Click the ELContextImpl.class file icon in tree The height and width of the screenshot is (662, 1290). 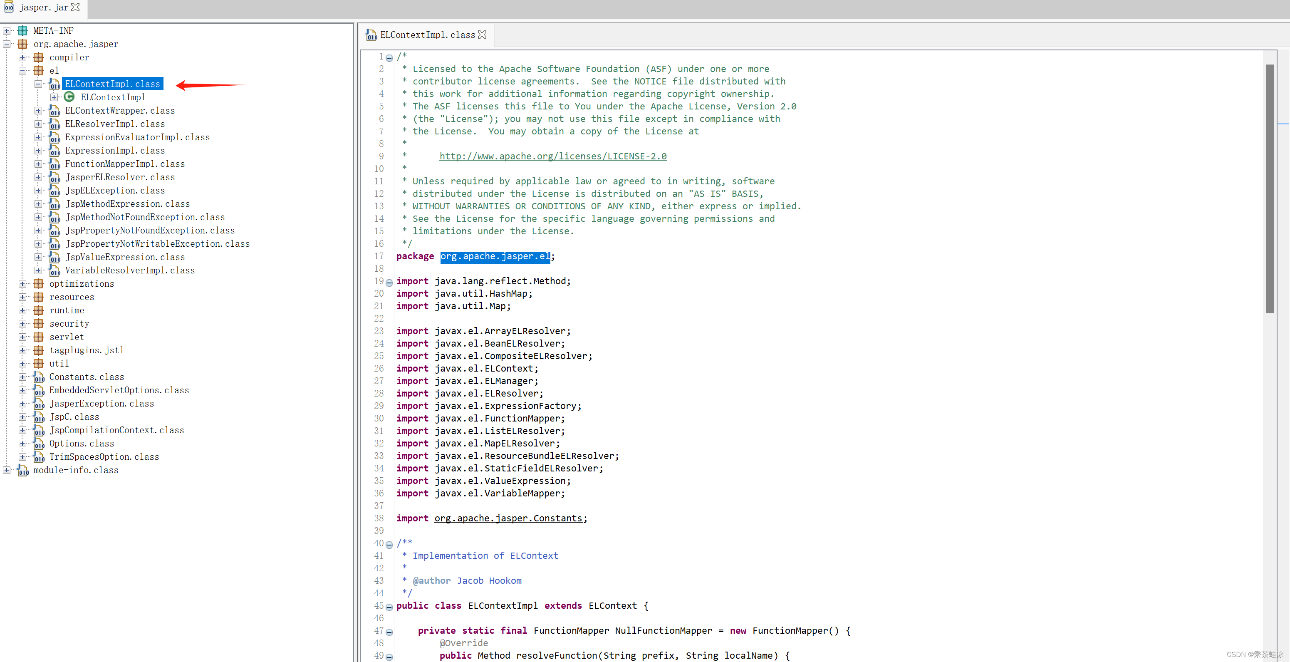[x=54, y=84]
